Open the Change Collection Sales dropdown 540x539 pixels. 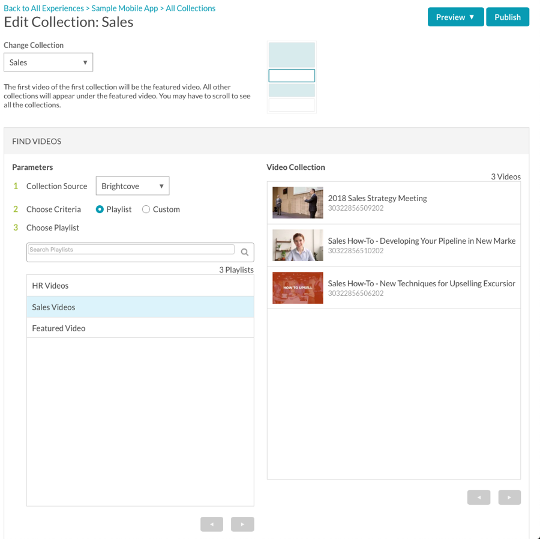tap(48, 62)
